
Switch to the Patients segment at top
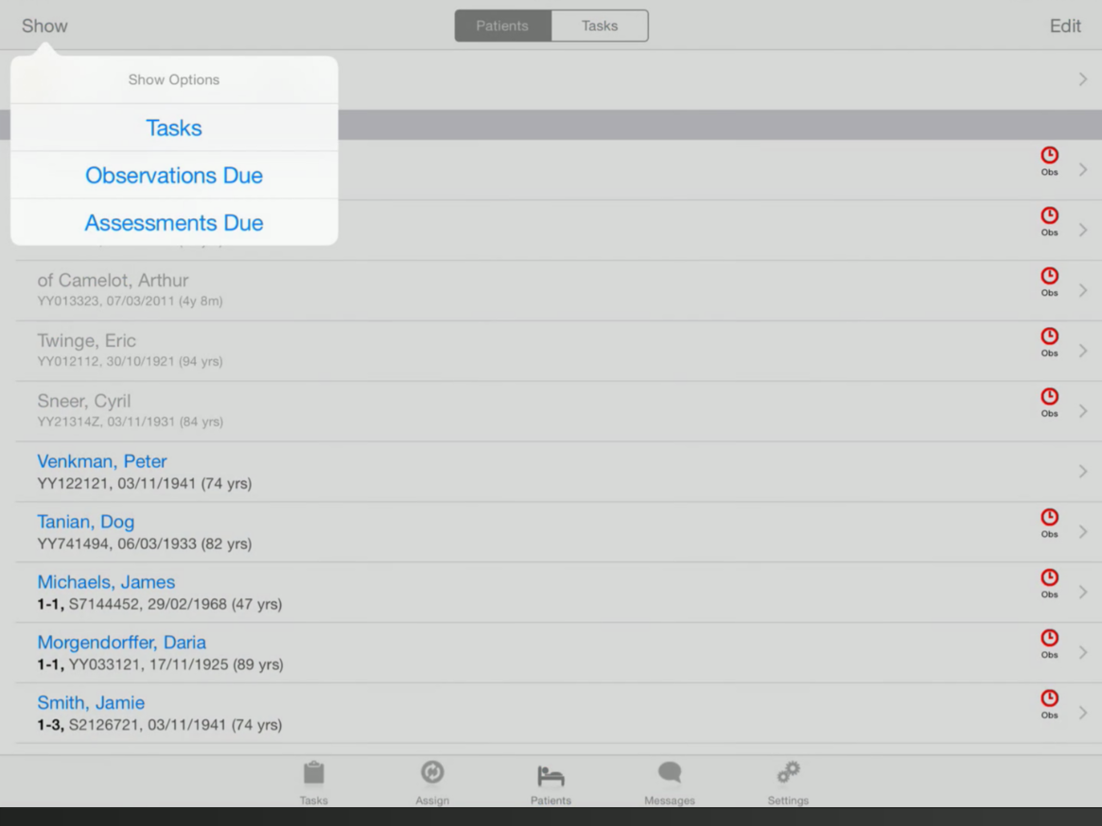click(x=502, y=26)
